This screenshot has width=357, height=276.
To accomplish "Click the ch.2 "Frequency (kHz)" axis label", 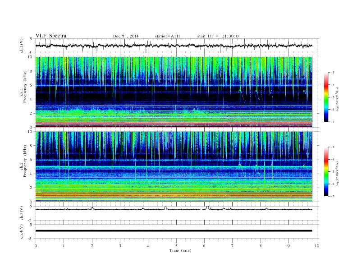I will 25,161.
